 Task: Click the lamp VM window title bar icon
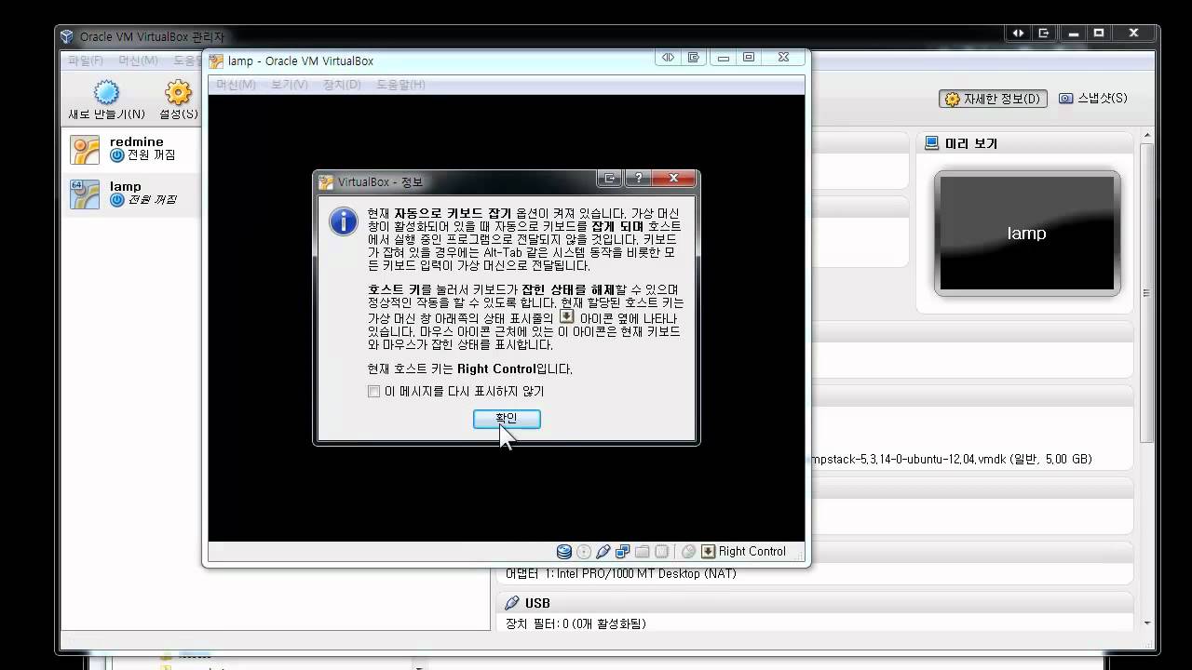(x=217, y=61)
